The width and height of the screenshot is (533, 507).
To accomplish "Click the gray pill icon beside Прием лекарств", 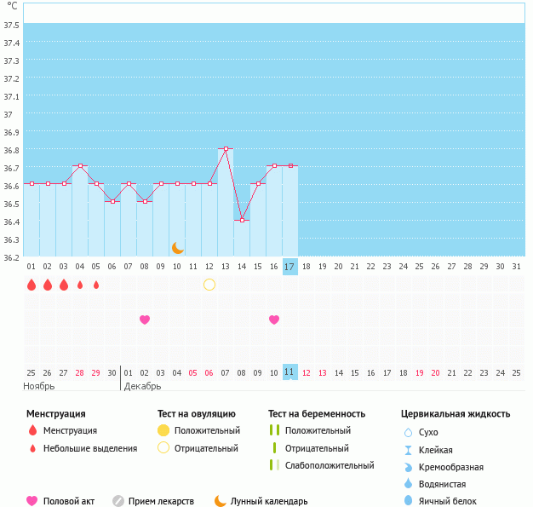I will tap(118, 501).
